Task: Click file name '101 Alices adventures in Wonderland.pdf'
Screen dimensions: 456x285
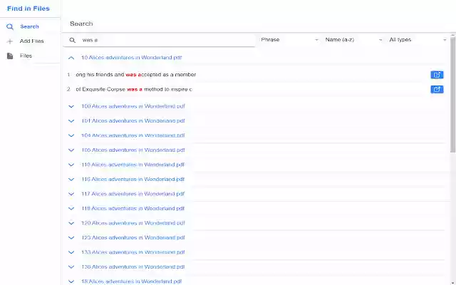Action: point(133,120)
